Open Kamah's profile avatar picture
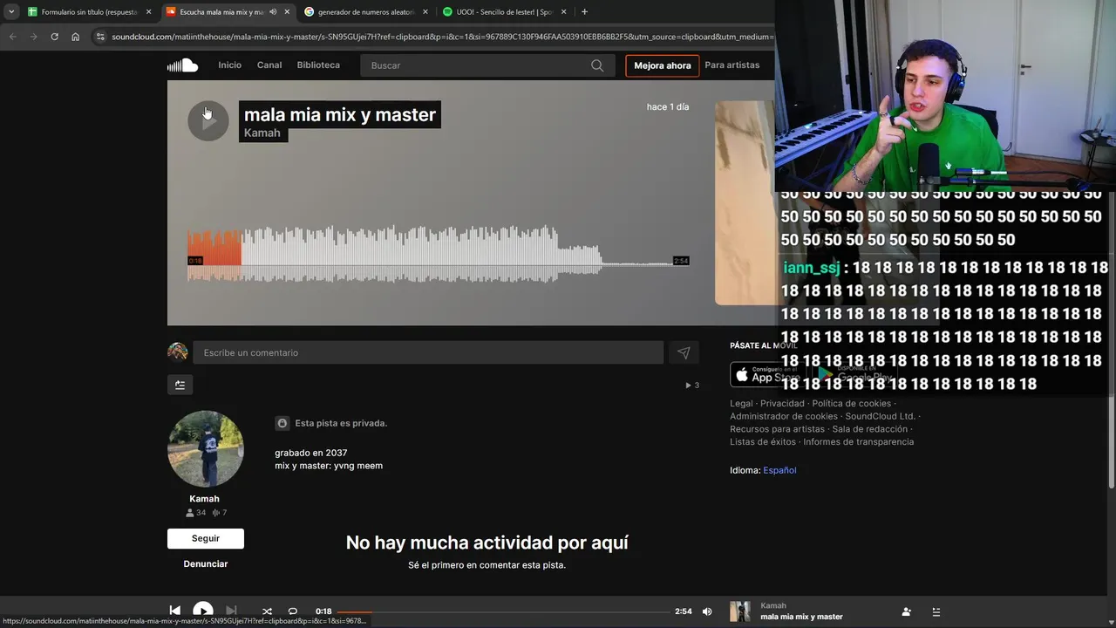Image resolution: width=1116 pixels, height=628 pixels. tap(206, 449)
